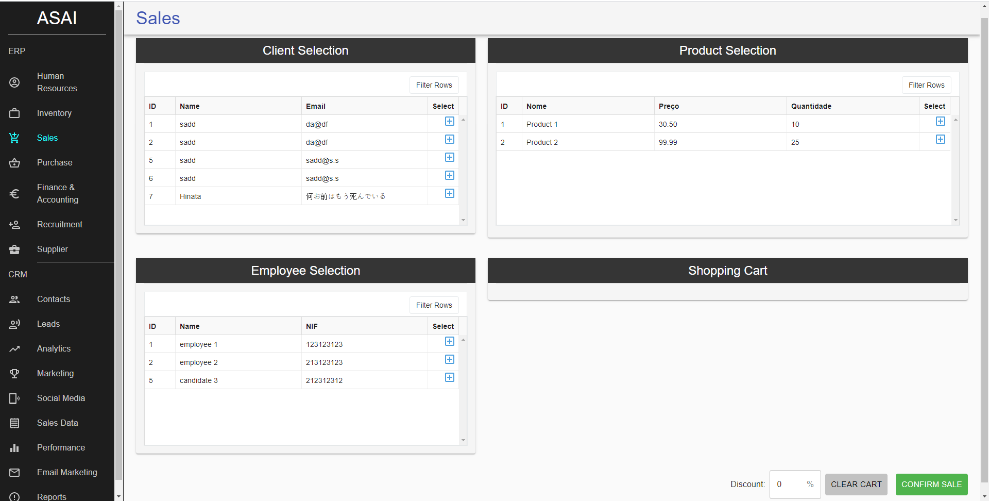Viewport: 989px width, 501px height.
Task: Select Product 2 using its plus box
Action: click(x=940, y=140)
